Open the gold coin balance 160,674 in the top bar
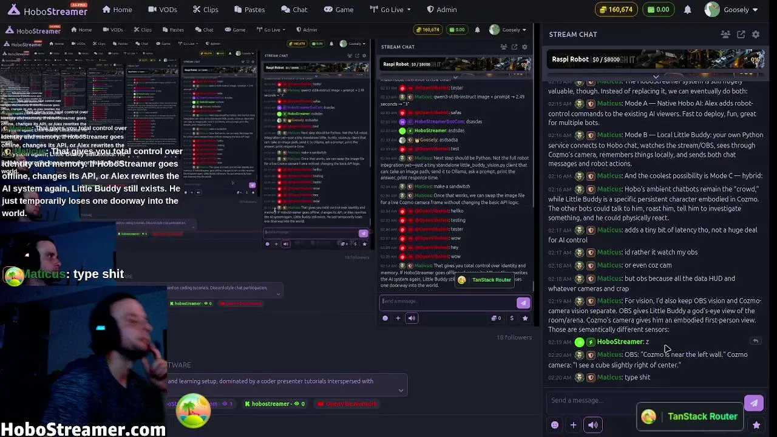The height and width of the screenshot is (437, 777). point(616,10)
